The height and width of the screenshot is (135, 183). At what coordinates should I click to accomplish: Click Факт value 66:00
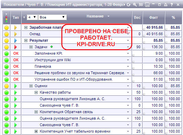tap(158, 73)
